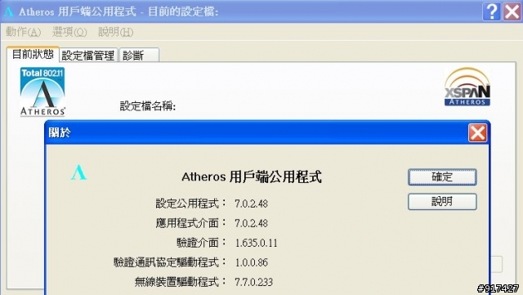This screenshot has width=523, height=295.
Task: Click the 設定檔名稱: label
Action: [148, 106]
